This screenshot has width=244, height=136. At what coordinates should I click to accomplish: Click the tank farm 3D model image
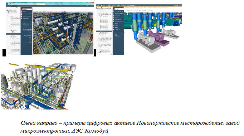(x=38, y=85)
